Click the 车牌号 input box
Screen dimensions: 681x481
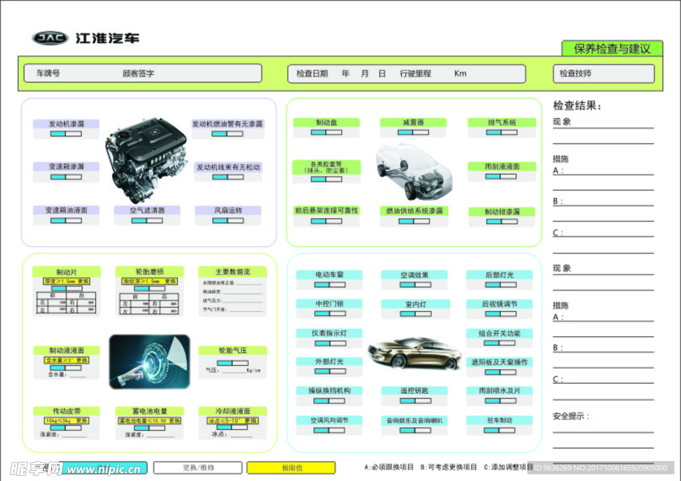coord(142,73)
